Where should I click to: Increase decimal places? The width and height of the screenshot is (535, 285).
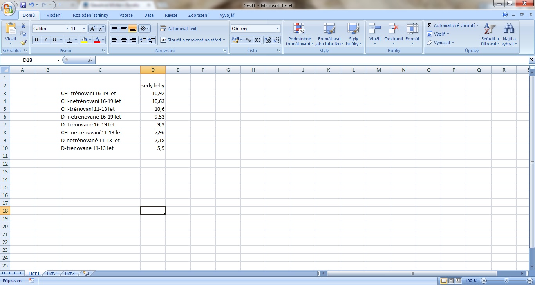pyautogui.click(x=268, y=40)
